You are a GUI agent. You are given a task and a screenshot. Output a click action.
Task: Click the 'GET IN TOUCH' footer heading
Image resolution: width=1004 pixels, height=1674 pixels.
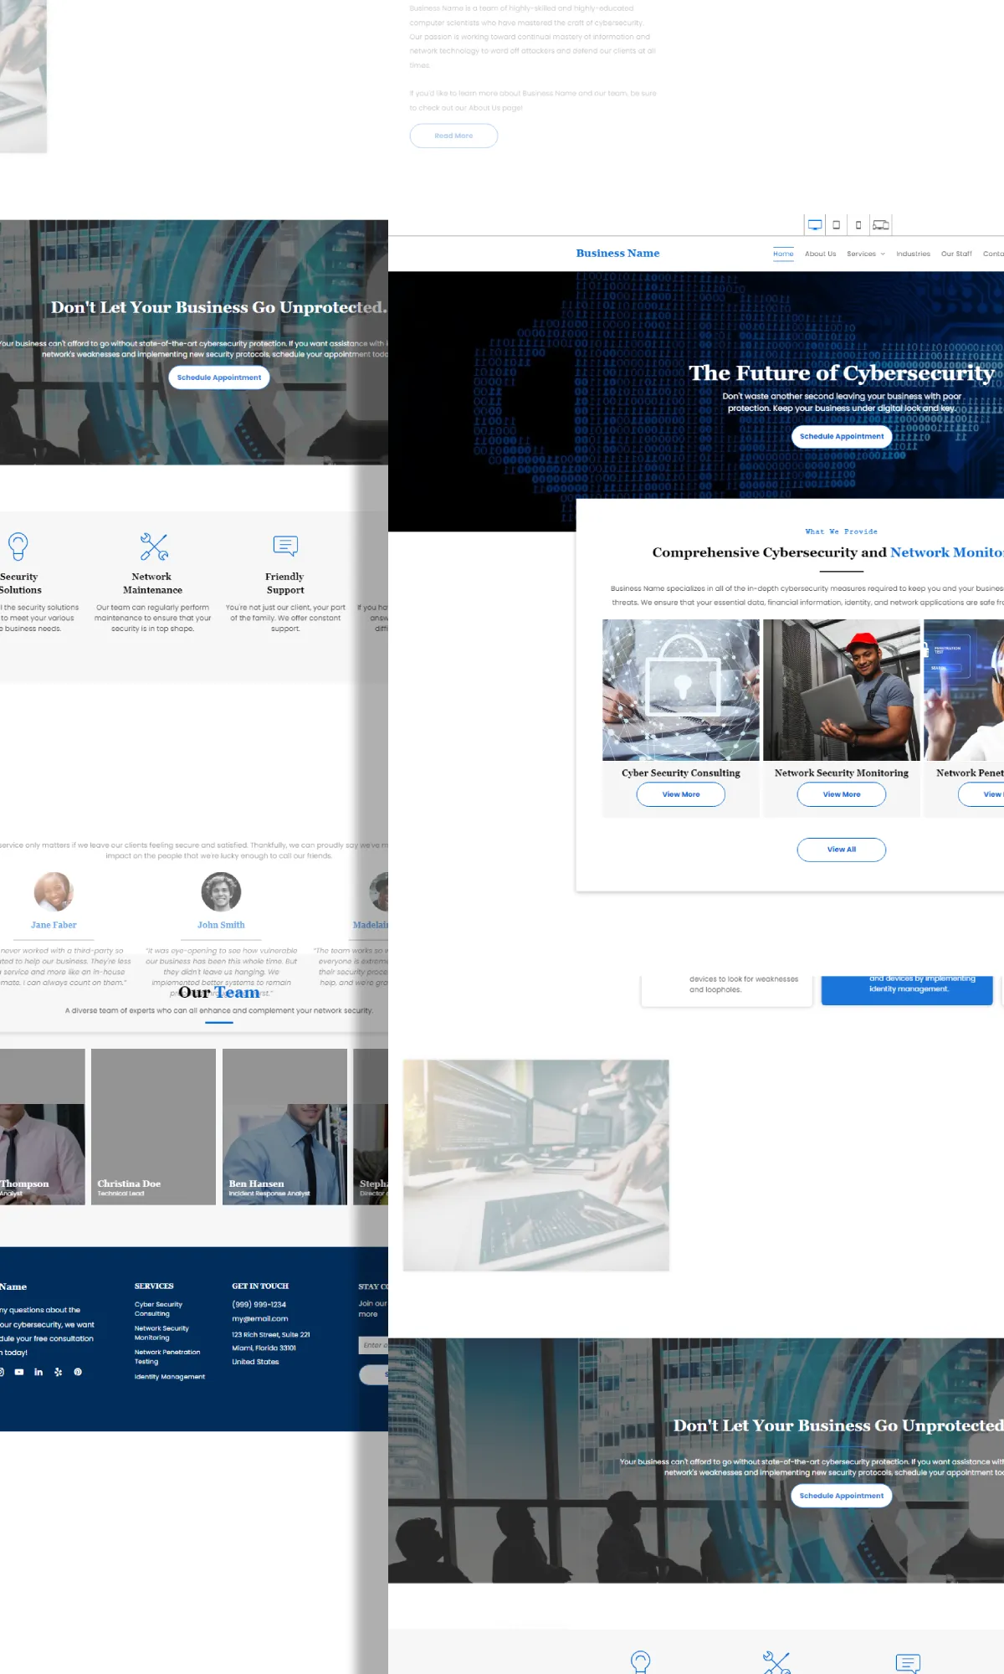click(x=260, y=1286)
